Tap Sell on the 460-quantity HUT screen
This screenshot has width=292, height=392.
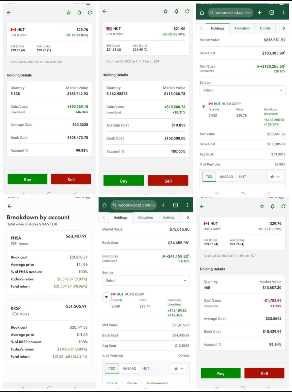point(264,373)
